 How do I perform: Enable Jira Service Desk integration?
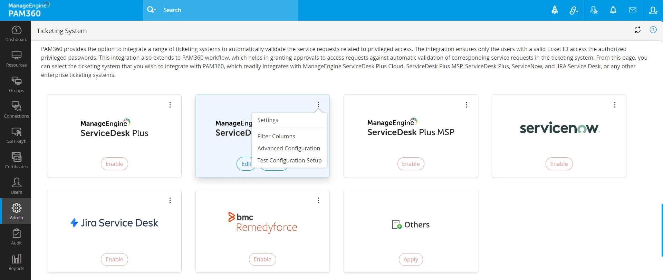pyautogui.click(x=114, y=259)
